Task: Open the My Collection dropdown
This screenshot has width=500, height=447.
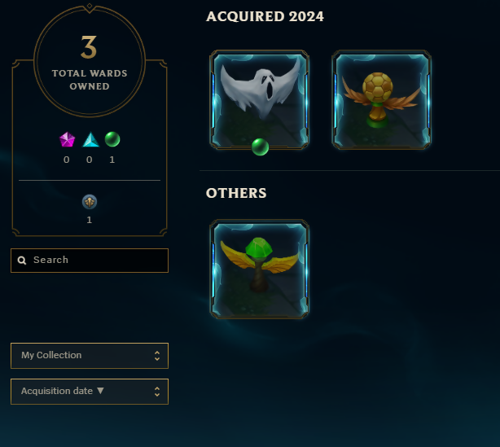Action: [x=90, y=356]
